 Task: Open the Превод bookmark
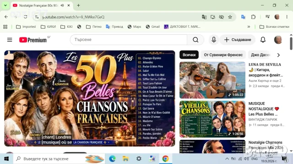114,27
